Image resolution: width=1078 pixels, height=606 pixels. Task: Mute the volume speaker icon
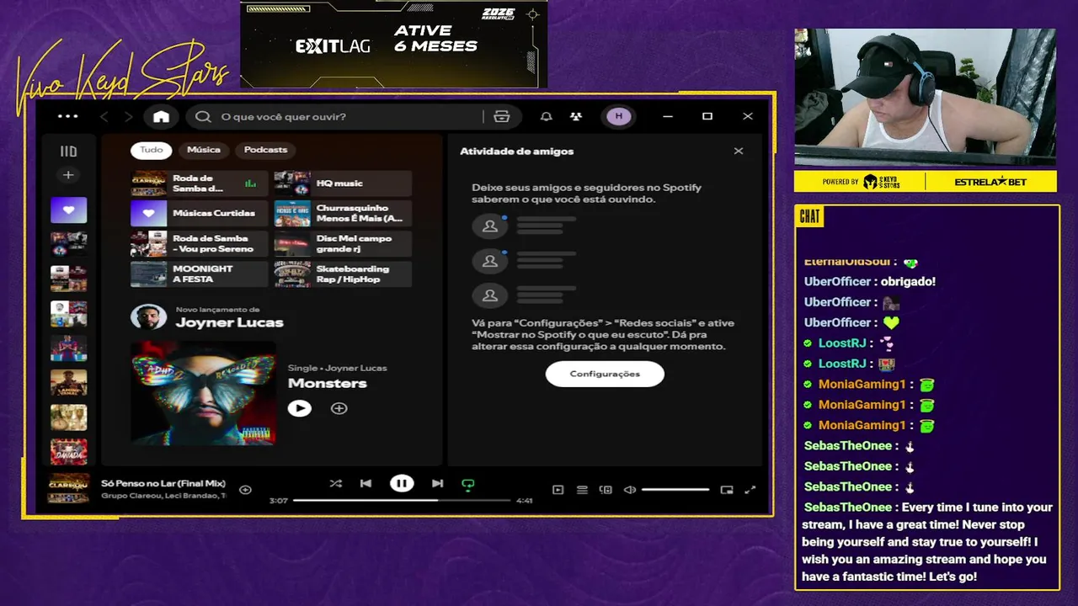(x=629, y=490)
